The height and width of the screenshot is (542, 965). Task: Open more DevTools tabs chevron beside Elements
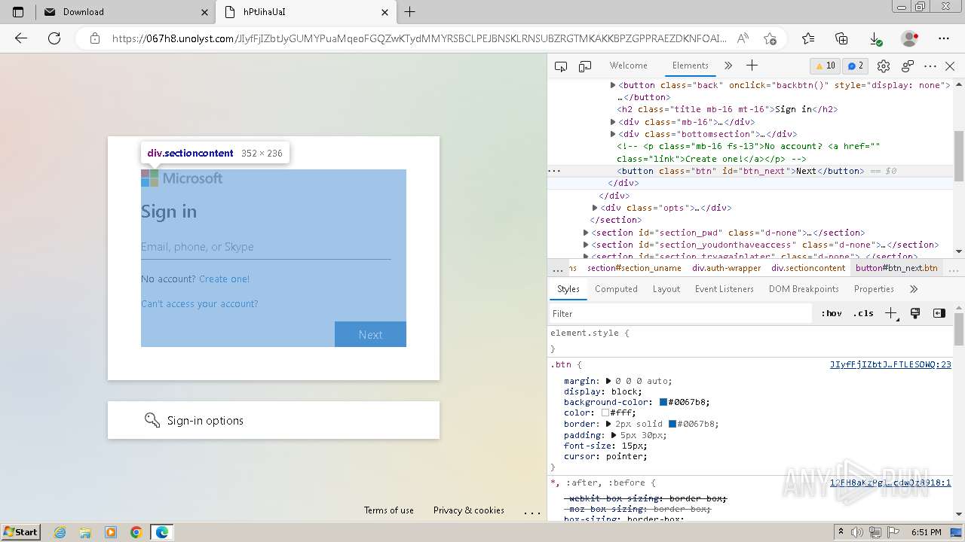click(728, 65)
